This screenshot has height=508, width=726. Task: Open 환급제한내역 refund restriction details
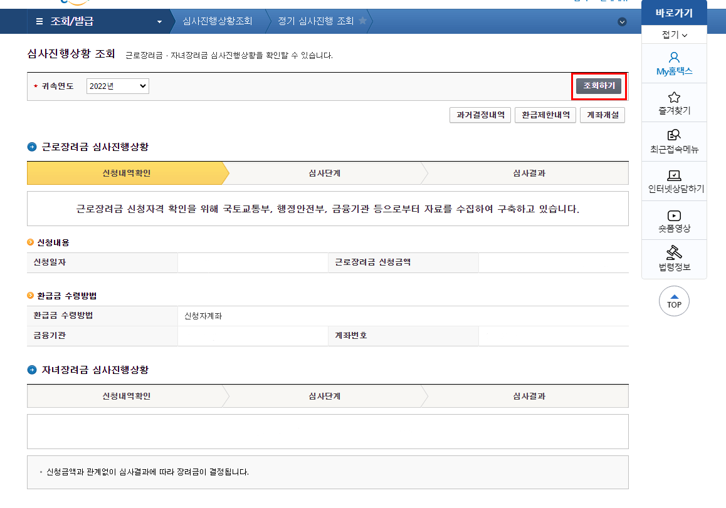point(545,115)
